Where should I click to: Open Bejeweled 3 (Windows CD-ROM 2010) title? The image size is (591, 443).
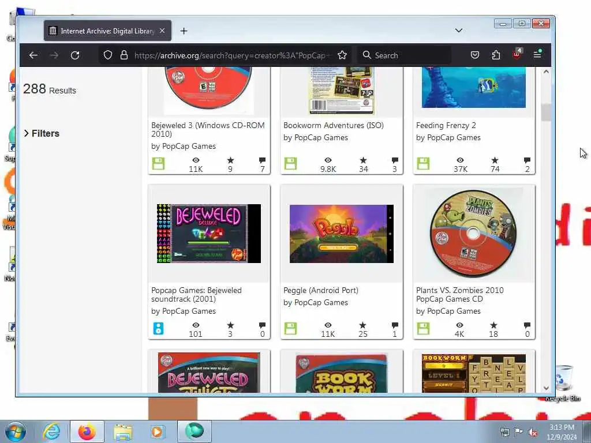[208, 130]
